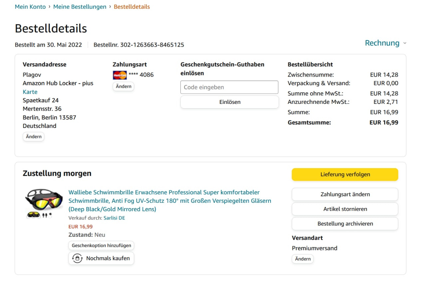Viewport: 426px width, 282px height.
Task: Click the Verpackung & Versand EUR 0,00 value
Action: (386, 83)
